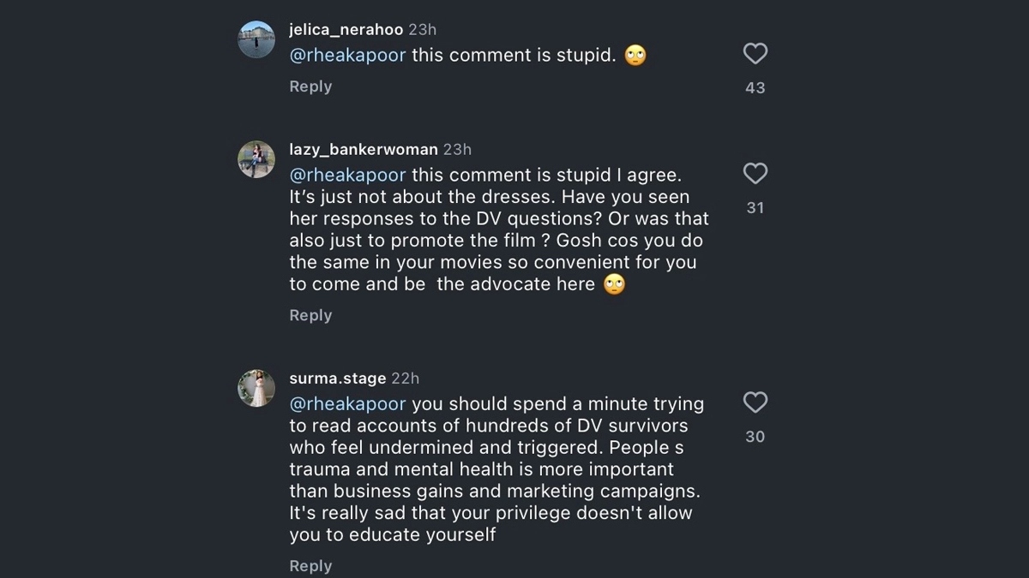Click surma.stage's profile avatar
Viewport: 1029px width, 578px height.
tap(256, 388)
